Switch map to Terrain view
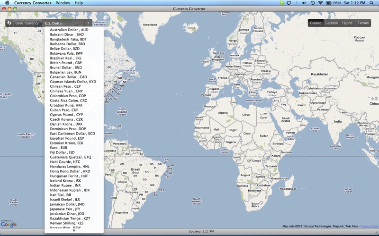This screenshot has width=379, height=236. (x=363, y=23)
